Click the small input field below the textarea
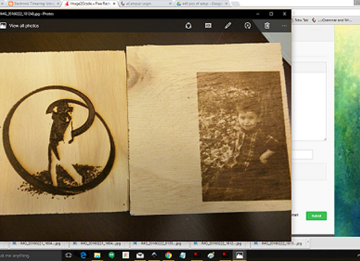Viewport: 360px width, 261px height. (302, 155)
